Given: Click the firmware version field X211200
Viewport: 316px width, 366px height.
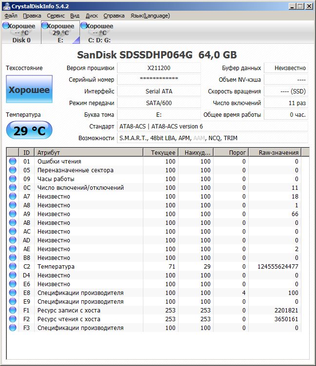Looking at the screenshot, I should [x=159, y=68].
